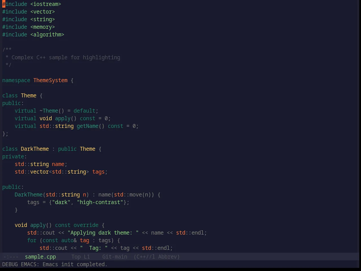The height and width of the screenshot is (271, 361).
Task: Click the 'tags' member in vector declaration line
Action: (x=98, y=172)
